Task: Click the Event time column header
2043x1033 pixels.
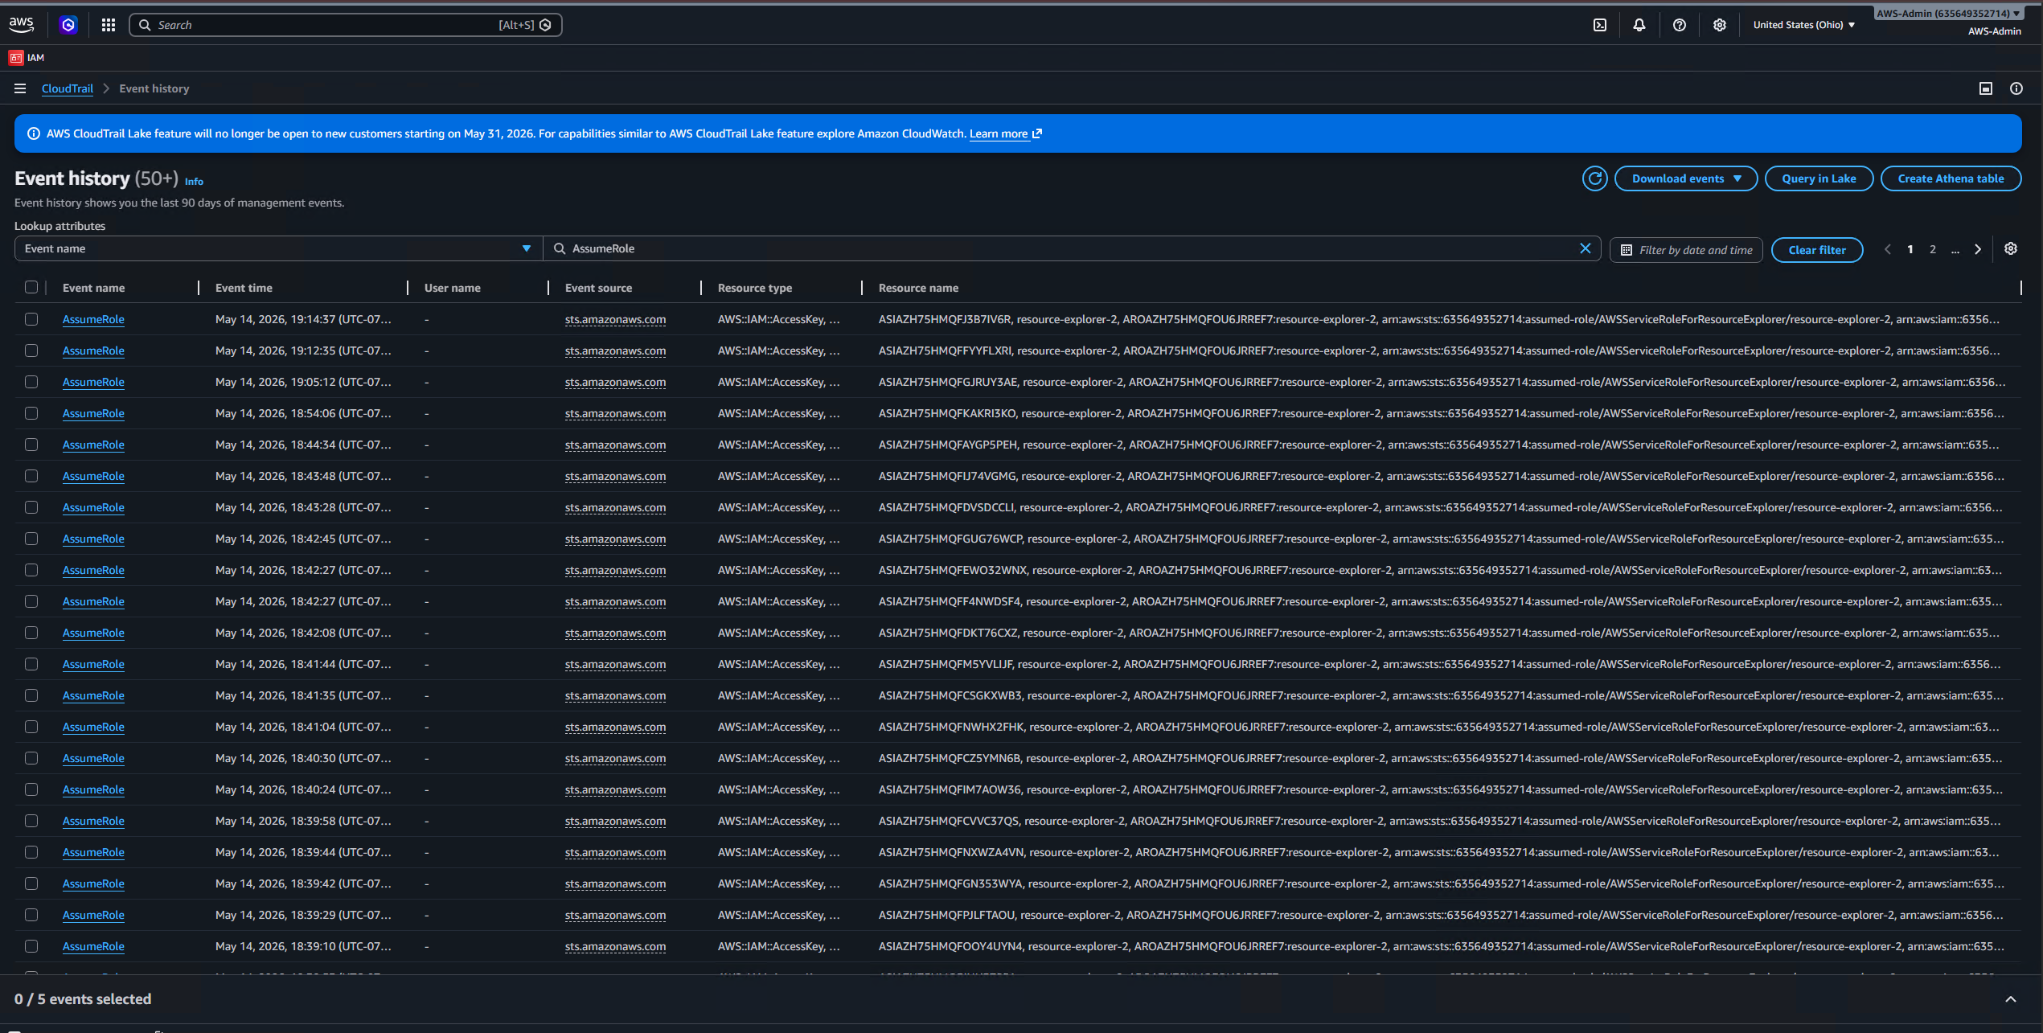Action: pyautogui.click(x=244, y=288)
